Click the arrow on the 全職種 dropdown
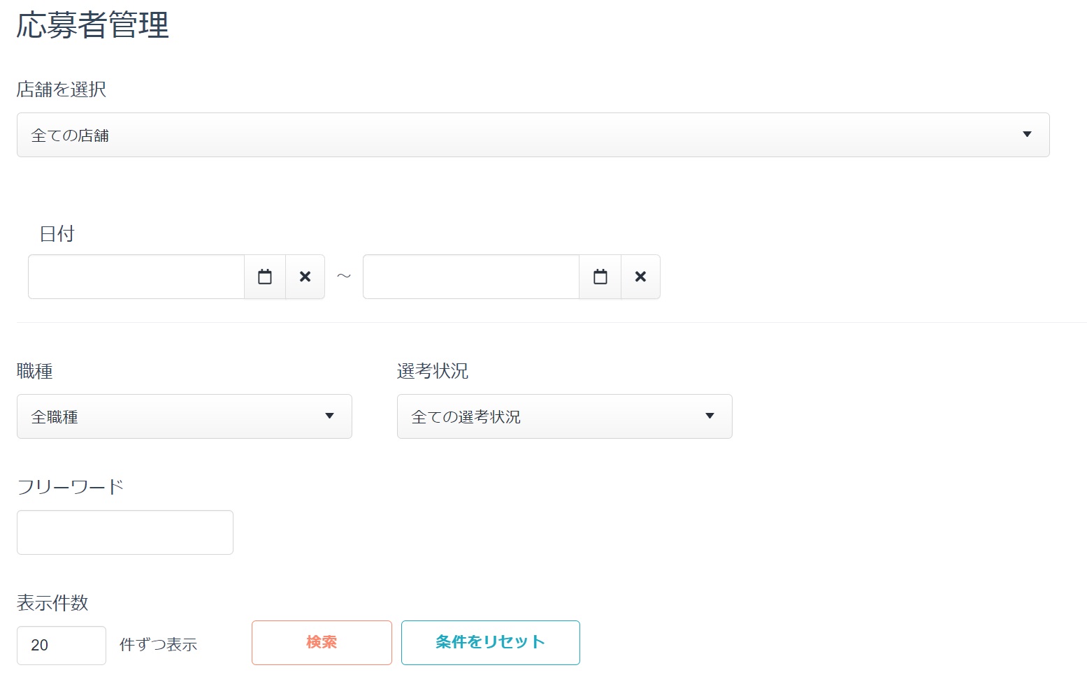 point(329,416)
